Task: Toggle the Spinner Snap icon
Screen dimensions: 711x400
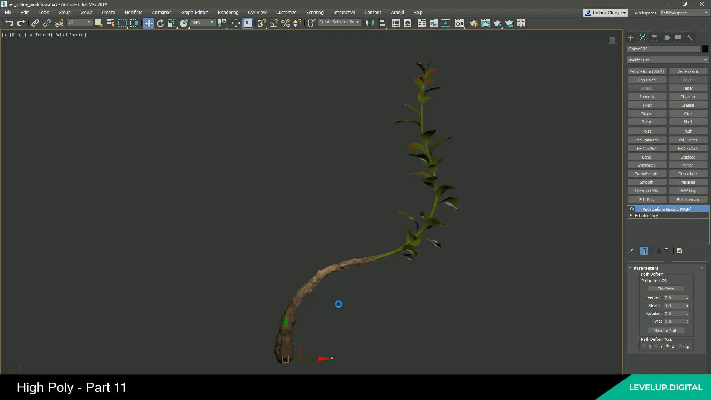Action: (x=297, y=23)
